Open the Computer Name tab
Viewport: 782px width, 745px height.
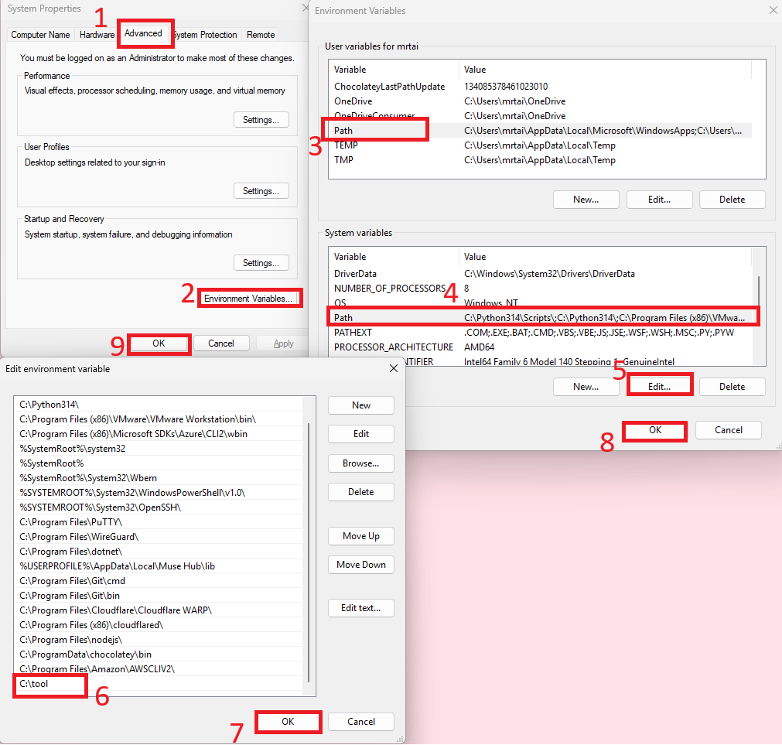pyautogui.click(x=40, y=35)
